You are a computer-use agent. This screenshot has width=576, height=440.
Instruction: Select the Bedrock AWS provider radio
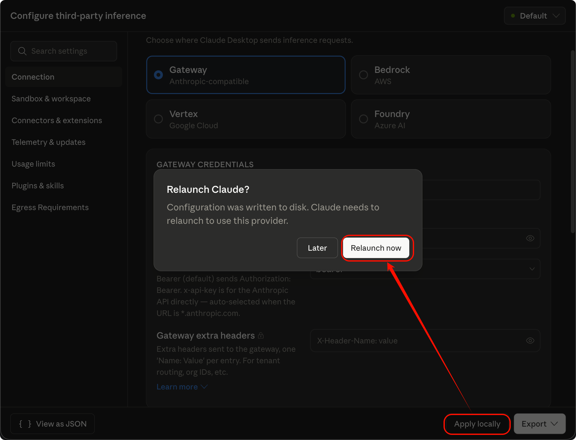click(x=364, y=75)
